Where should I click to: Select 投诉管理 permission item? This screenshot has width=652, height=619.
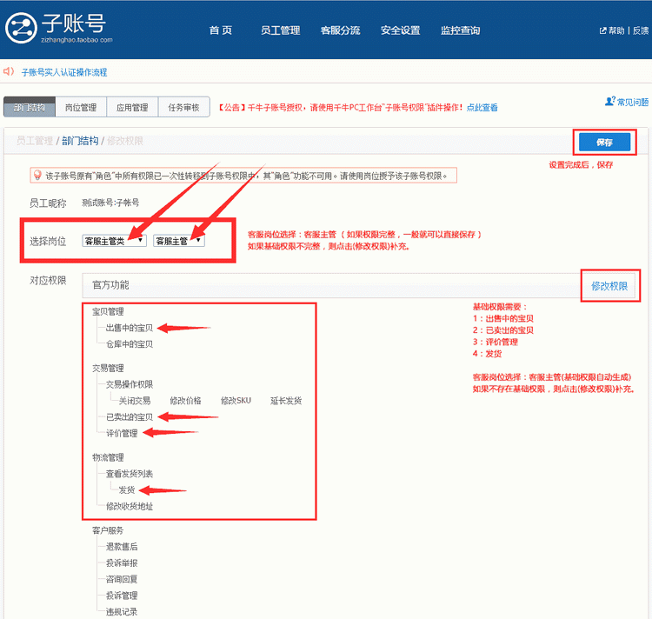coord(122,596)
